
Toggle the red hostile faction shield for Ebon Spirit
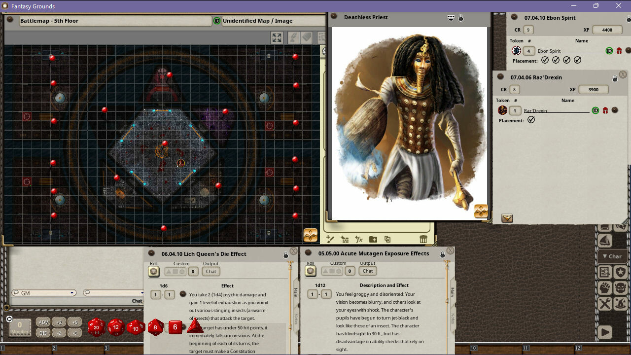pos(619,50)
